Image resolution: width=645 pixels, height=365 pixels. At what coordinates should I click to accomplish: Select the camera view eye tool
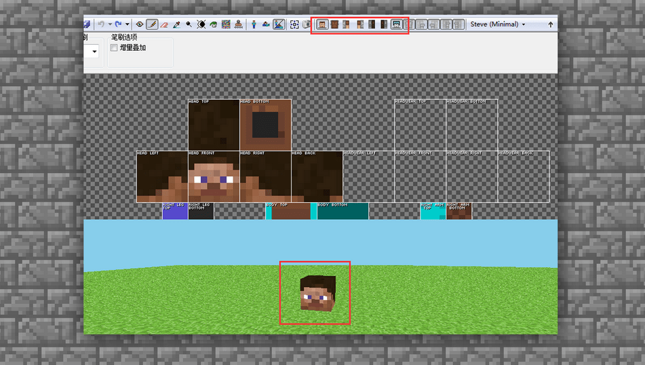click(x=140, y=24)
